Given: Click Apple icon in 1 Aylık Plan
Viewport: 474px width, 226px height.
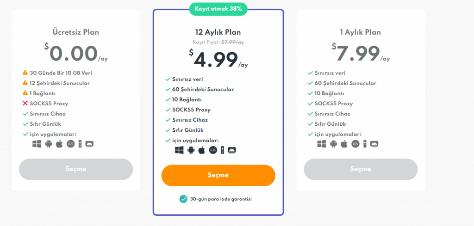Looking at the screenshot, I should pos(344,144).
